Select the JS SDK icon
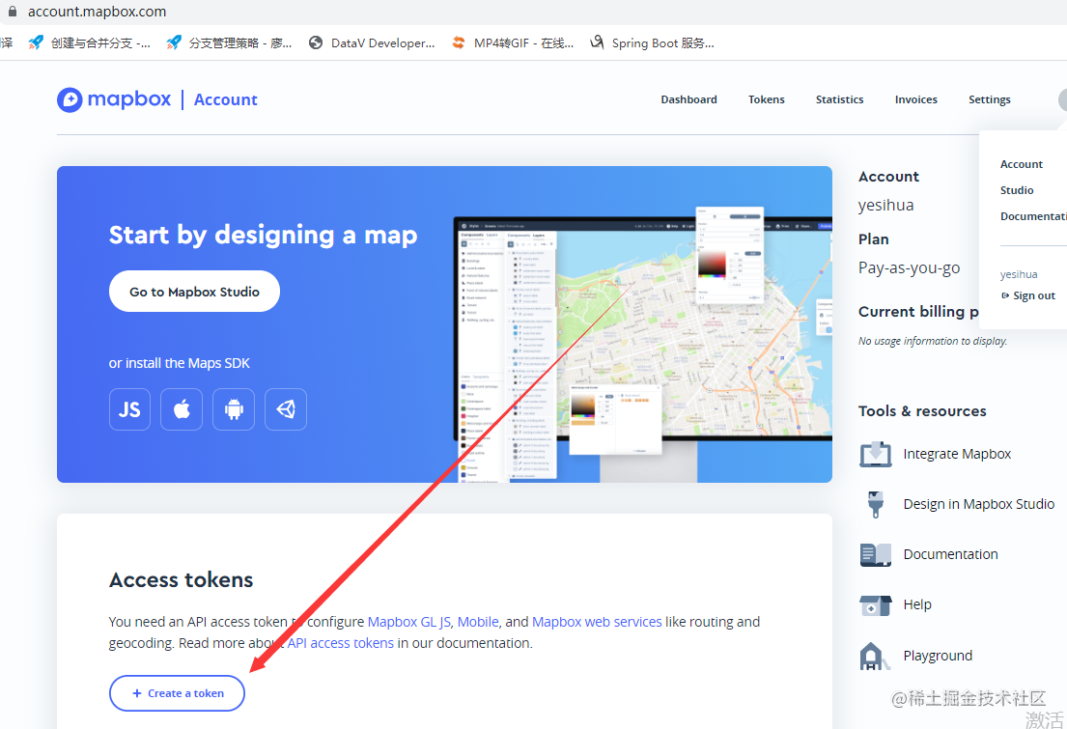1067x729 pixels. pyautogui.click(x=129, y=408)
